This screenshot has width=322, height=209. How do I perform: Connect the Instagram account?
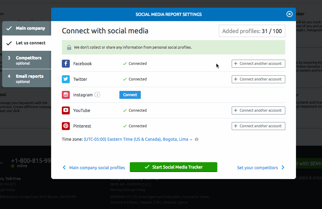tap(130, 95)
